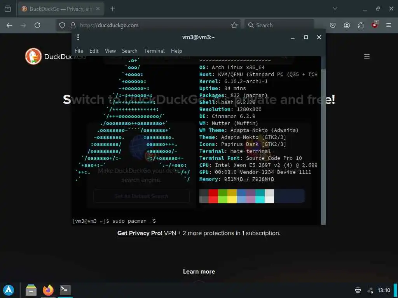Open the terminal File menu
Screen dimensions: 398x298
tap(79, 51)
